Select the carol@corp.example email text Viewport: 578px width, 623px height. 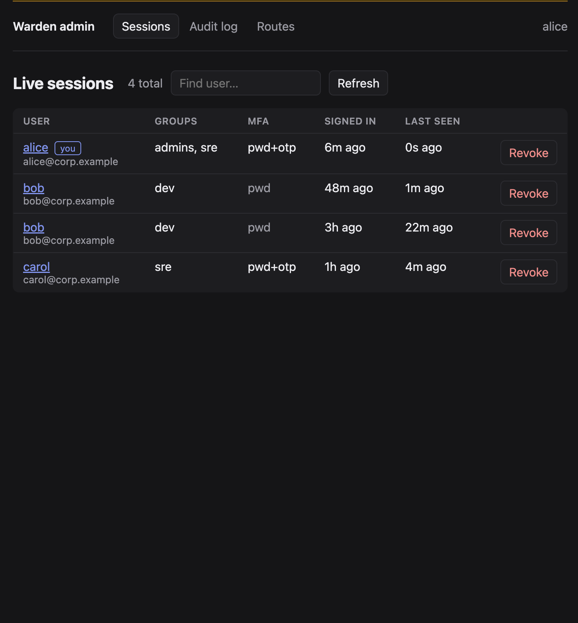71,280
